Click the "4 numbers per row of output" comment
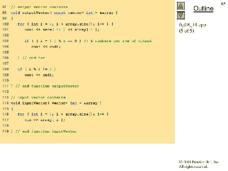 (118, 41)
